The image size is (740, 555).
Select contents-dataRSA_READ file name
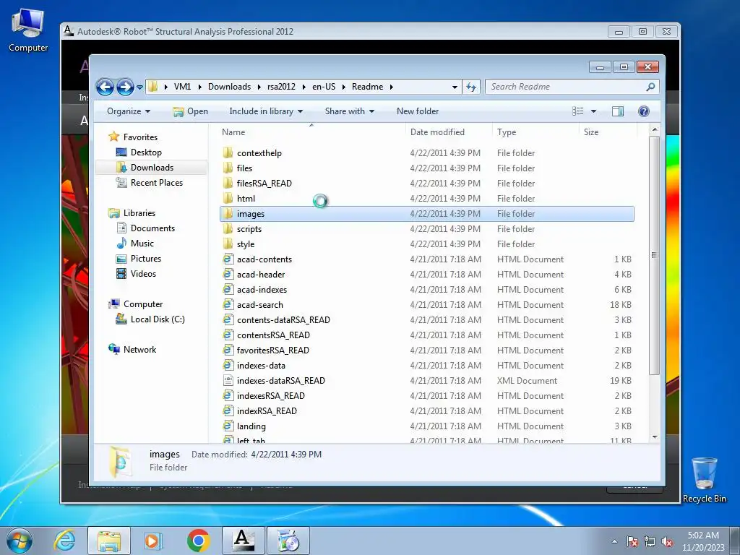pyautogui.click(x=283, y=320)
